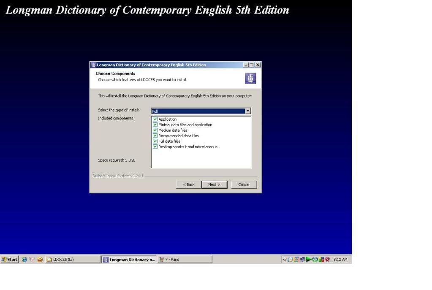Click the 8:12 AM system clock
Screen dimensions: 432x290
coord(340,260)
